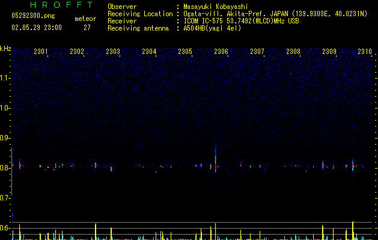Click the Observer label
378x240 pixels.
tap(122, 7)
